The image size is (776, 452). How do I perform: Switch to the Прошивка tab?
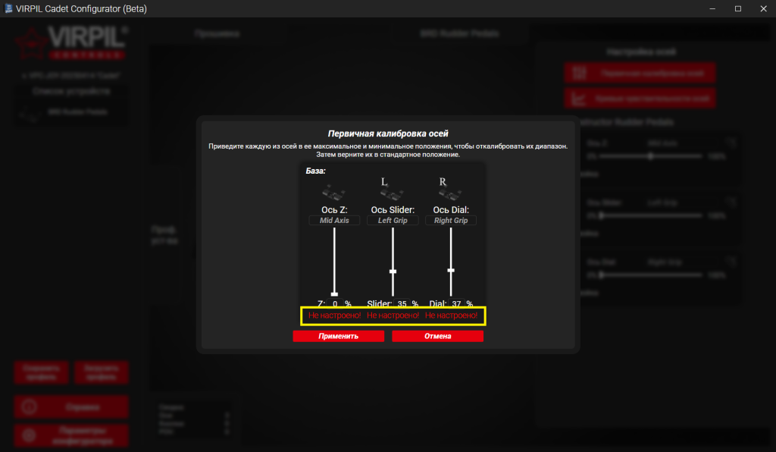[x=217, y=33]
